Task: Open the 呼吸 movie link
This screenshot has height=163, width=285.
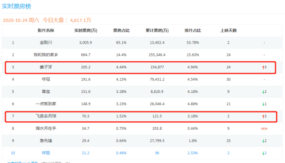Action: click(46, 153)
